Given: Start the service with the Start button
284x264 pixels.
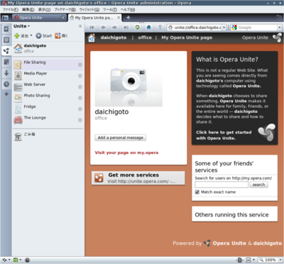Looking at the screenshot, I should [x=44, y=35].
